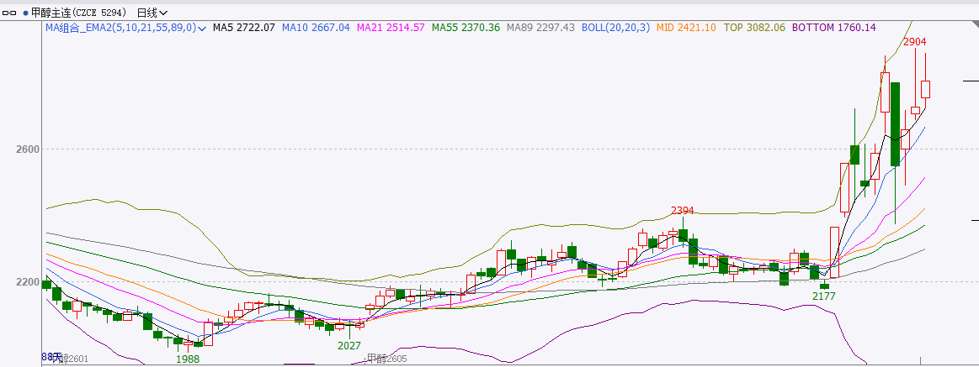Screen dimensions: 979x367
Task: Select the green MA55 2370.36 legend
Action: point(466,28)
